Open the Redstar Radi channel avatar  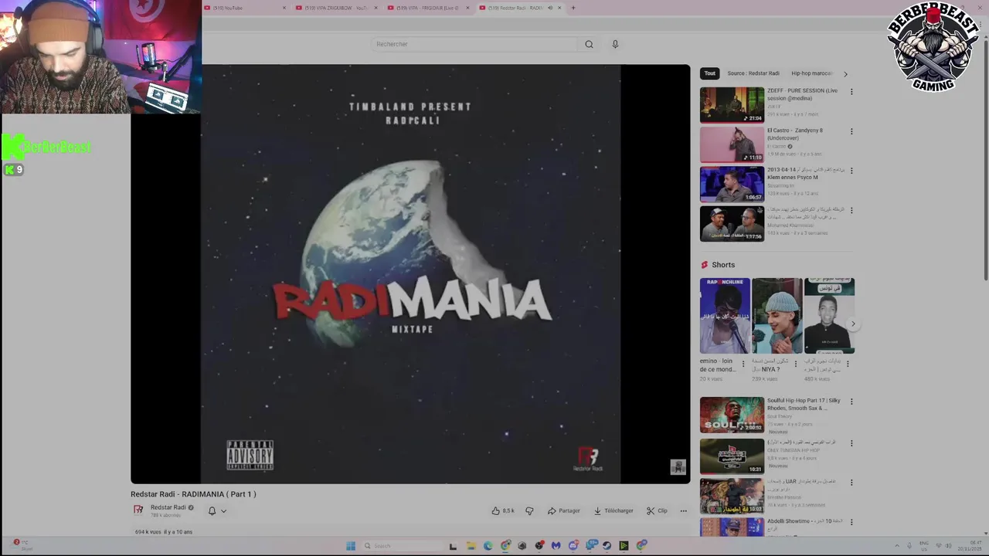click(138, 510)
